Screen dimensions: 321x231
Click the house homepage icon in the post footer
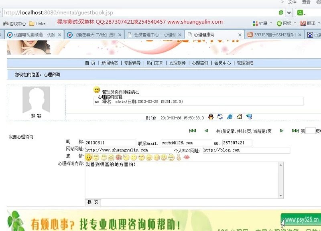point(240,117)
